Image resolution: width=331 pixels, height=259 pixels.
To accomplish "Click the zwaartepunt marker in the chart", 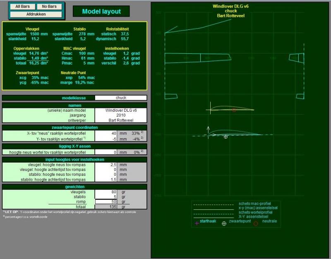I will [x=225, y=137].
